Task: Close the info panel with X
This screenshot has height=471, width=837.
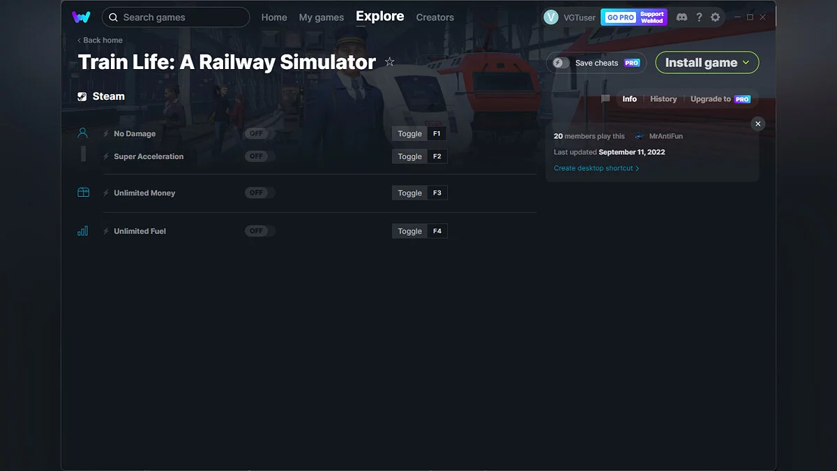Action: click(x=758, y=124)
